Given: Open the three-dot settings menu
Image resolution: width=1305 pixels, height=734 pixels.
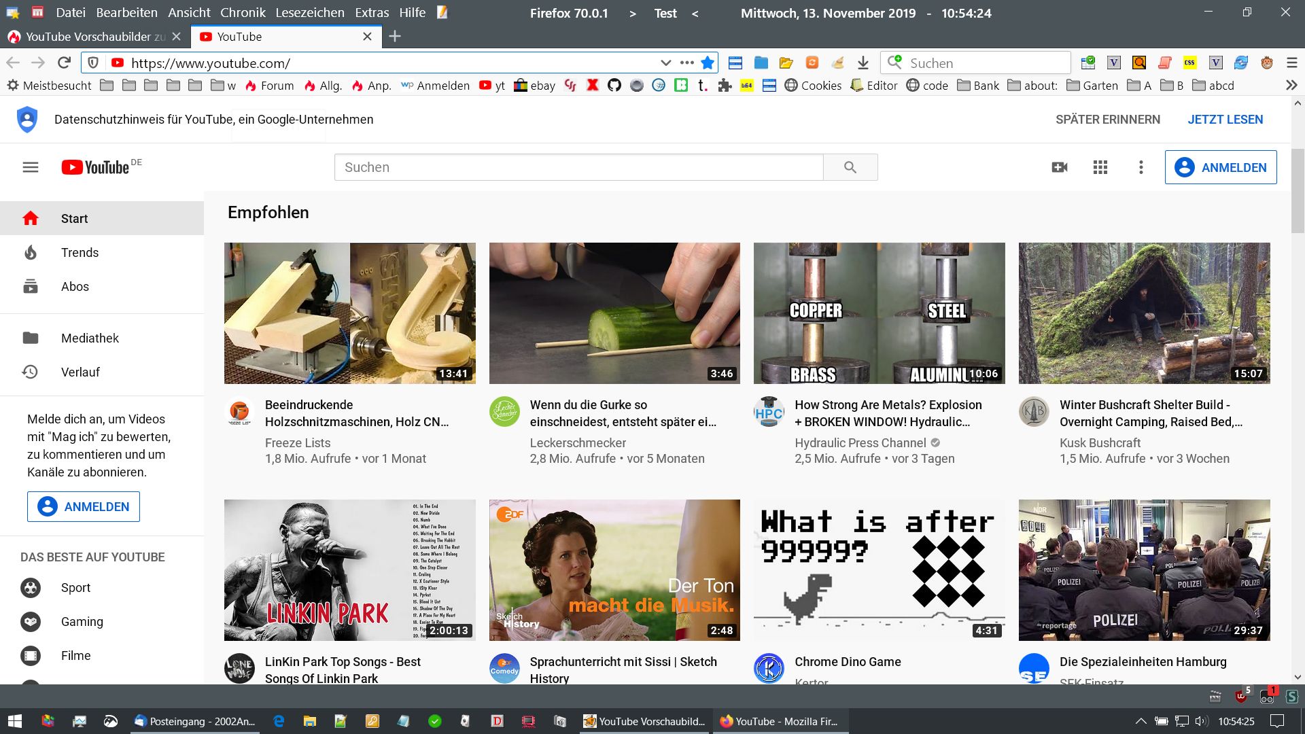Looking at the screenshot, I should coord(1141,167).
